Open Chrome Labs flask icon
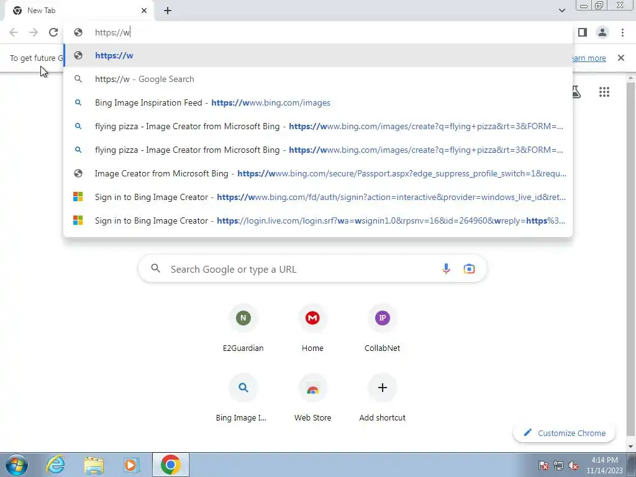This screenshot has width=636, height=477. click(x=576, y=92)
